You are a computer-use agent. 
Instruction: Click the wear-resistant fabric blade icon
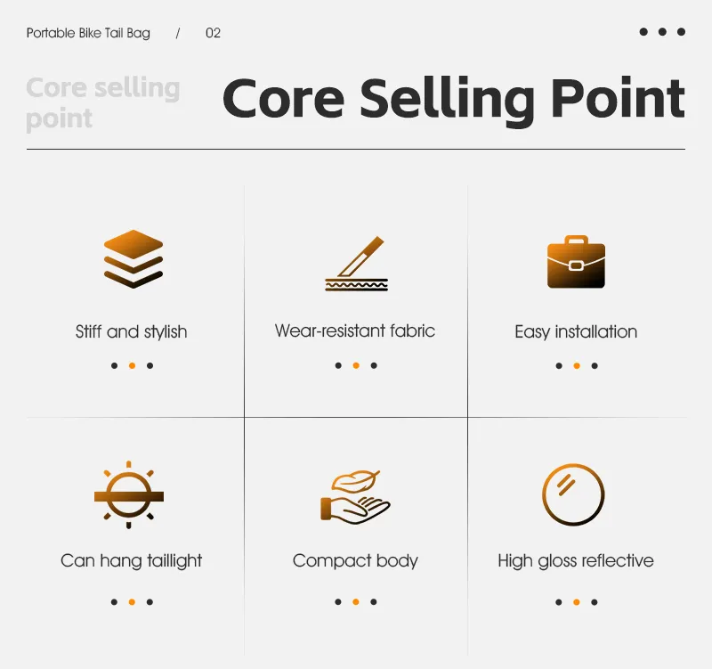[356, 265]
